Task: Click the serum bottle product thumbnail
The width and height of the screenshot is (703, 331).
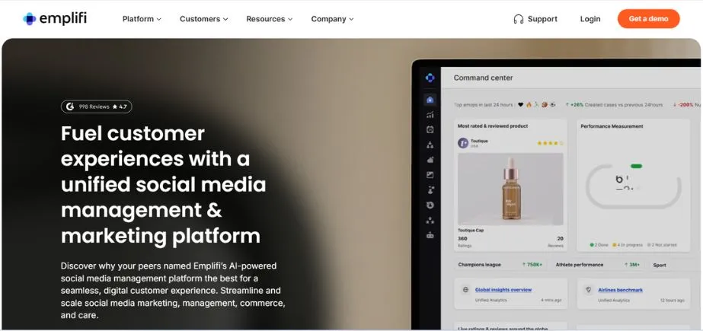Action: coord(510,189)
